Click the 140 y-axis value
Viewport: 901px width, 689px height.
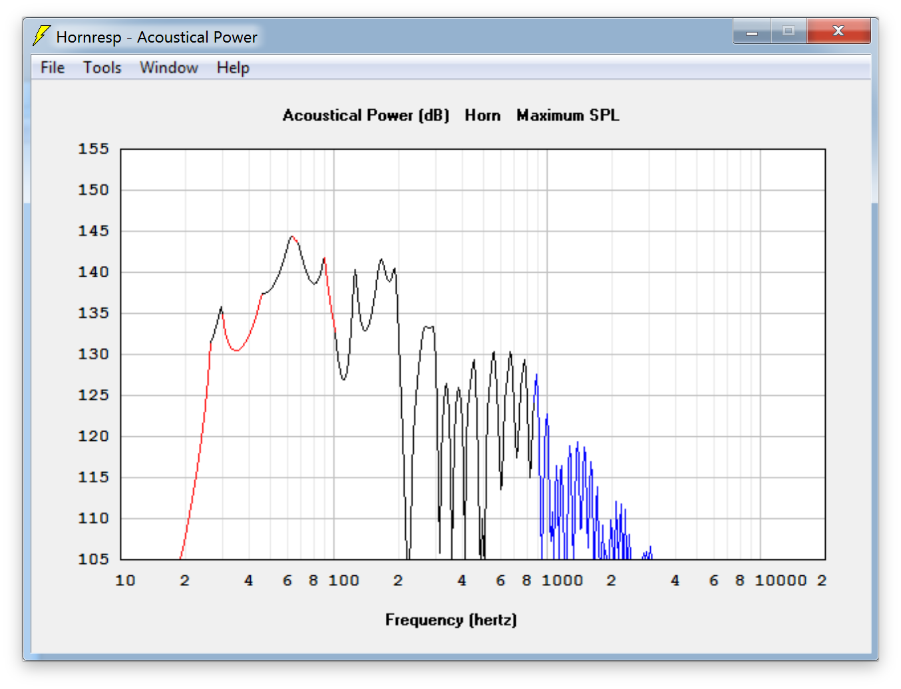tap(93, 272)
